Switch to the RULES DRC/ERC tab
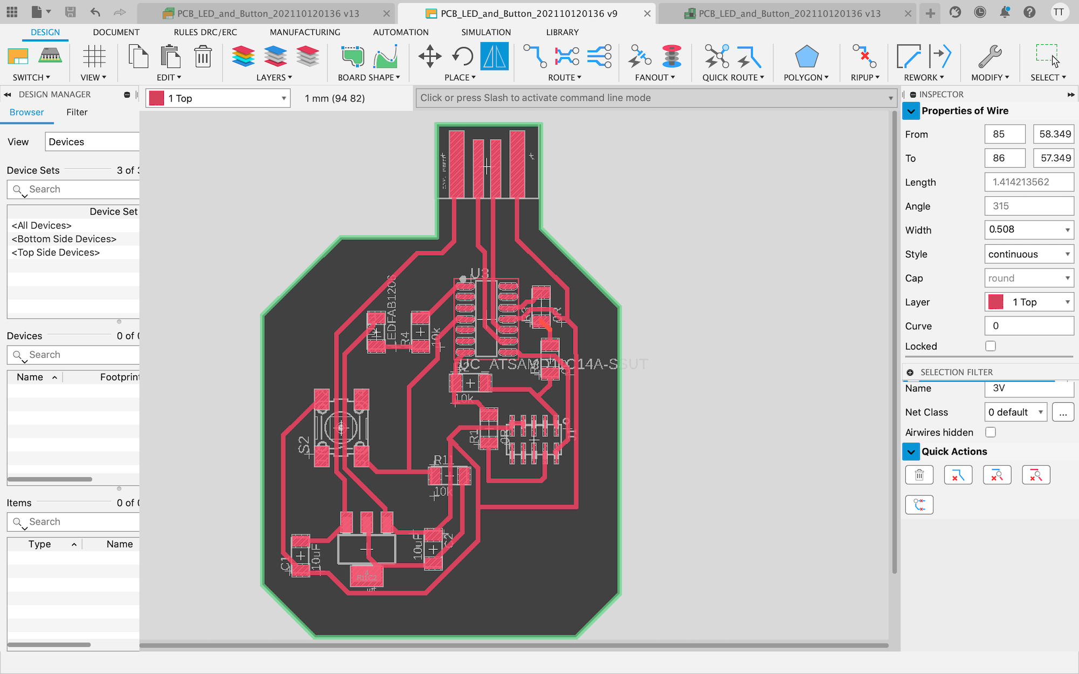Screen dimensions: 1079x674 205,32
